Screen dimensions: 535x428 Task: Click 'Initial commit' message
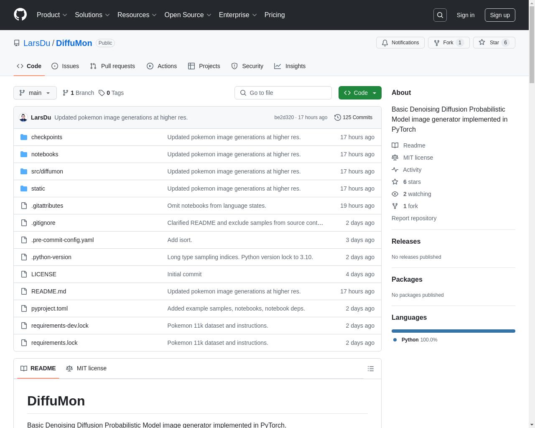click(x=184, y=274)
